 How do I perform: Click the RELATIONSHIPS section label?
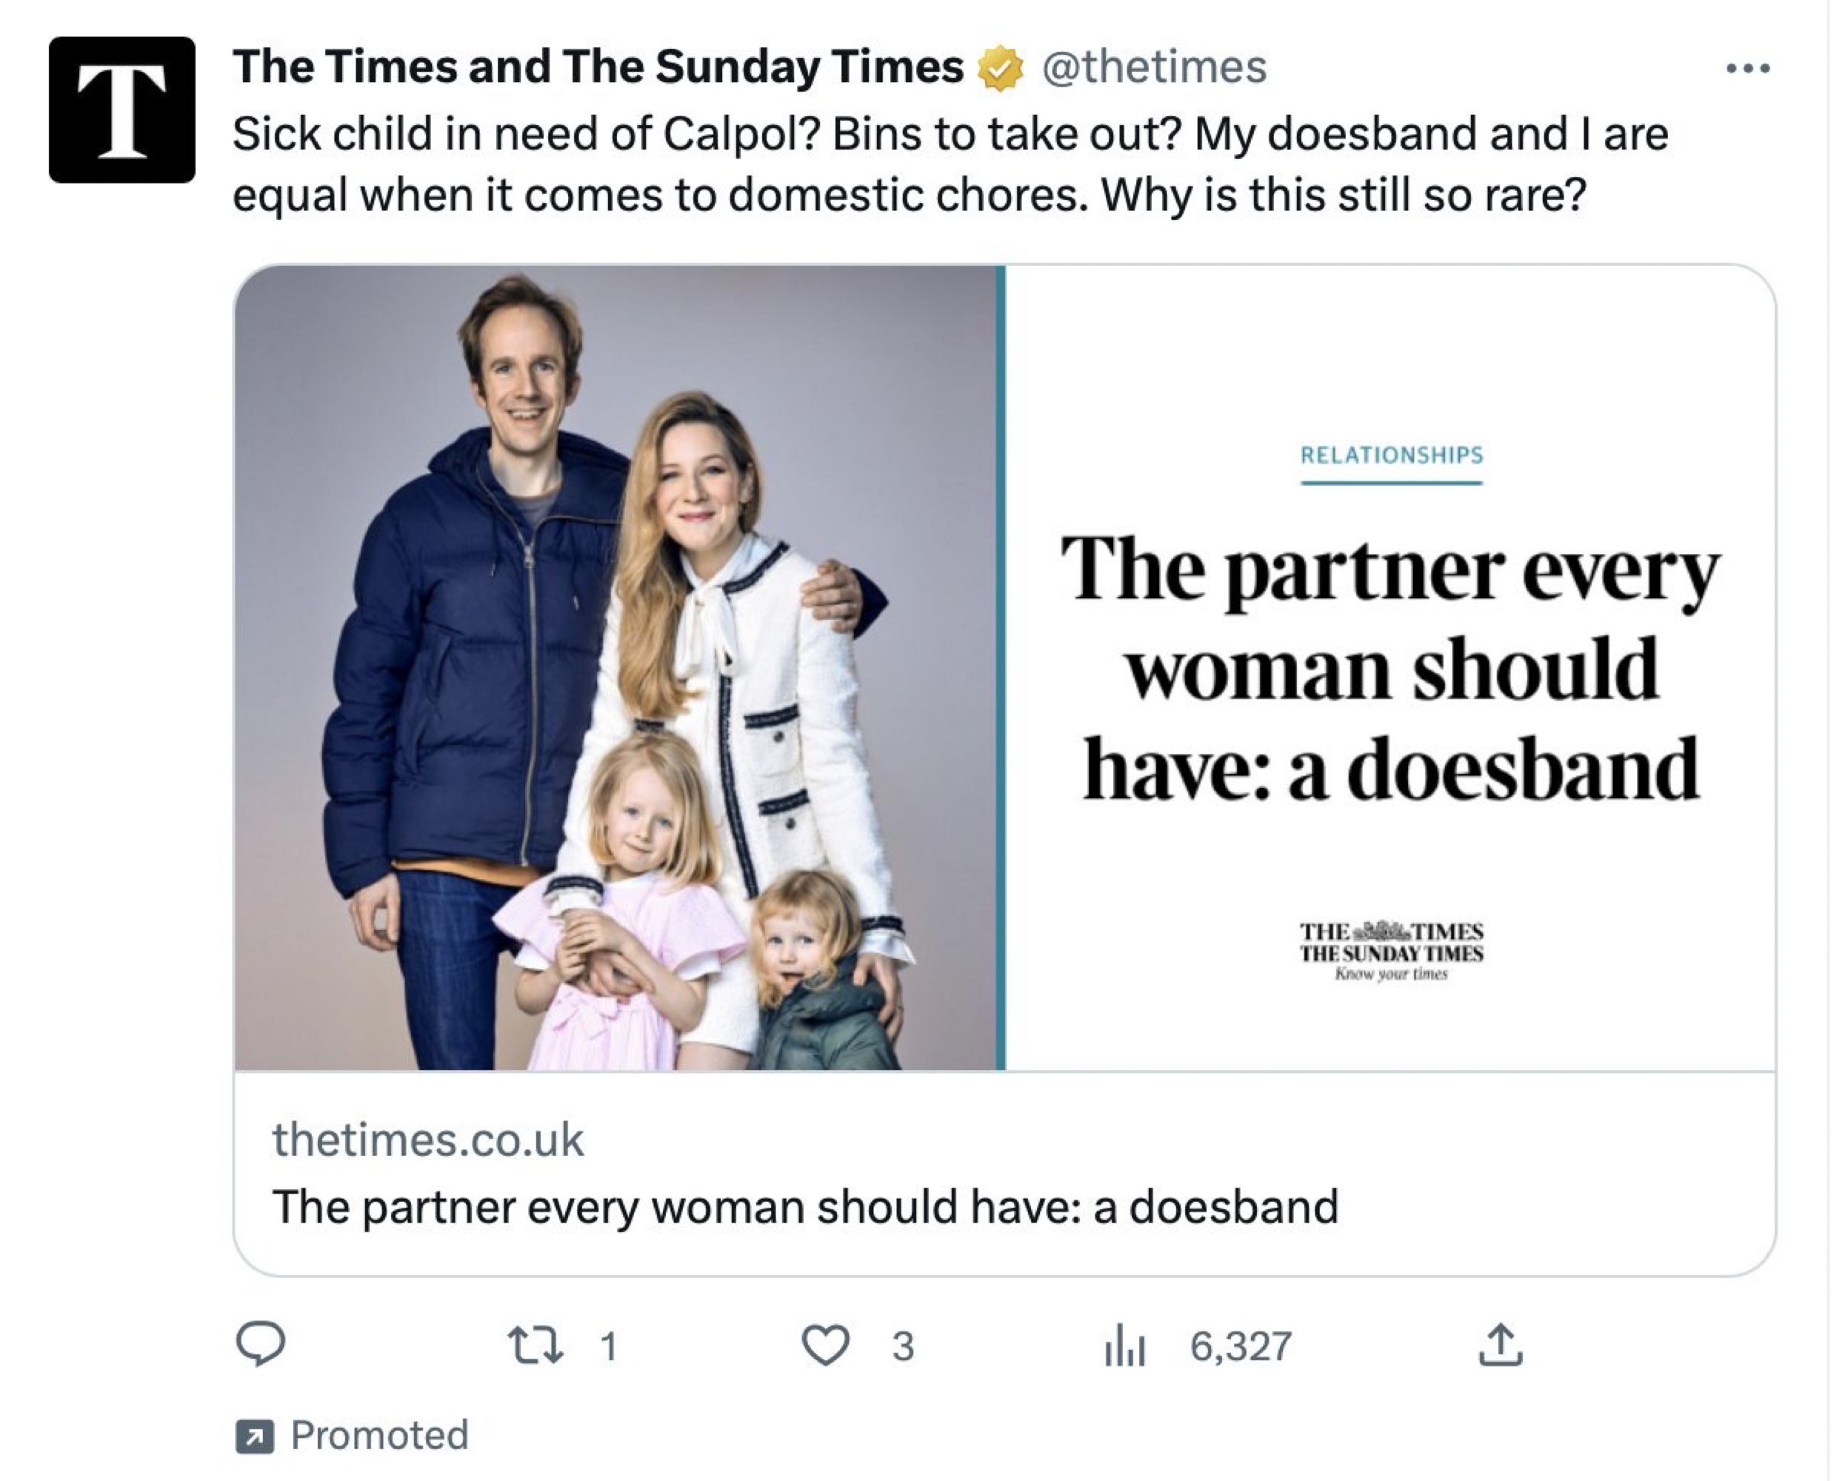[1392, 455]
